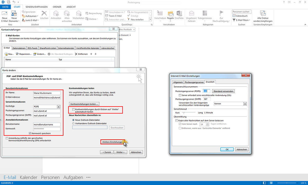The image size is (308, 185).
Task: Check Kopie aller Nachrichten auf dem Server belassen
Action: pyautogui.click(x=176, y=120)
